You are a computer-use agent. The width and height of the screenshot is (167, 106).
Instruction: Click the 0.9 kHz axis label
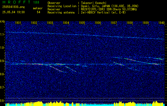click(x=2, y=61)
